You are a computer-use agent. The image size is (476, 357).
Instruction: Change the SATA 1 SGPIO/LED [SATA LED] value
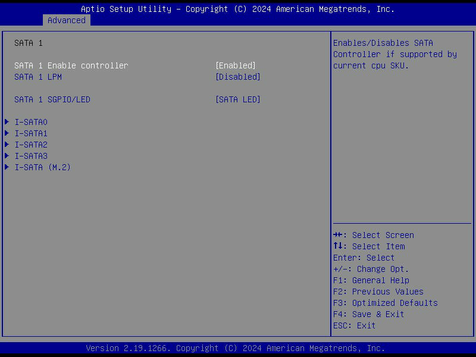pos(237,99)
